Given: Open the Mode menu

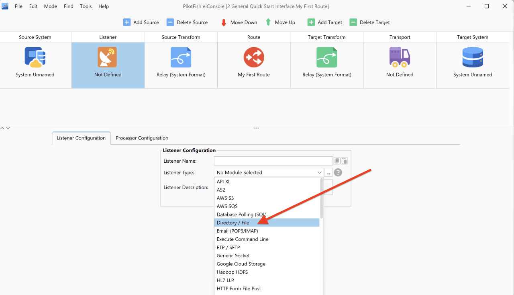Looking at the screenshot, I should 51,6.
